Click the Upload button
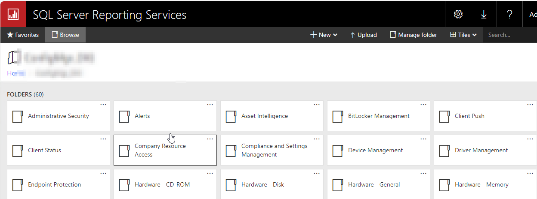The height and width of the screenshot is (199, 537). 364,35
